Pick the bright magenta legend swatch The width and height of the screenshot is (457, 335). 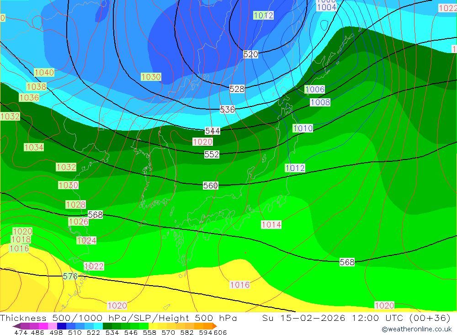[43, 326]
